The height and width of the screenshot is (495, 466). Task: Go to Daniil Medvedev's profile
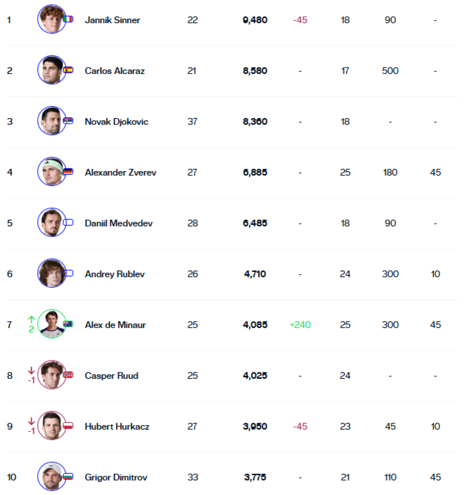(x=119, y=223)
